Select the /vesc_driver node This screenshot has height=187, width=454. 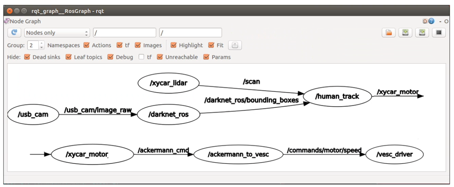coord(395,154)
